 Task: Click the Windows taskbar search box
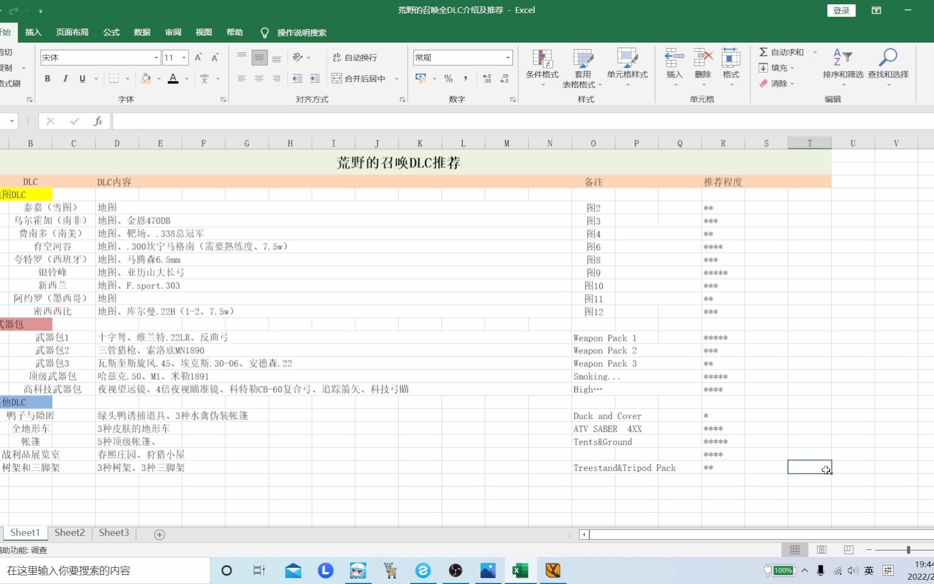[x=105, y=570]
